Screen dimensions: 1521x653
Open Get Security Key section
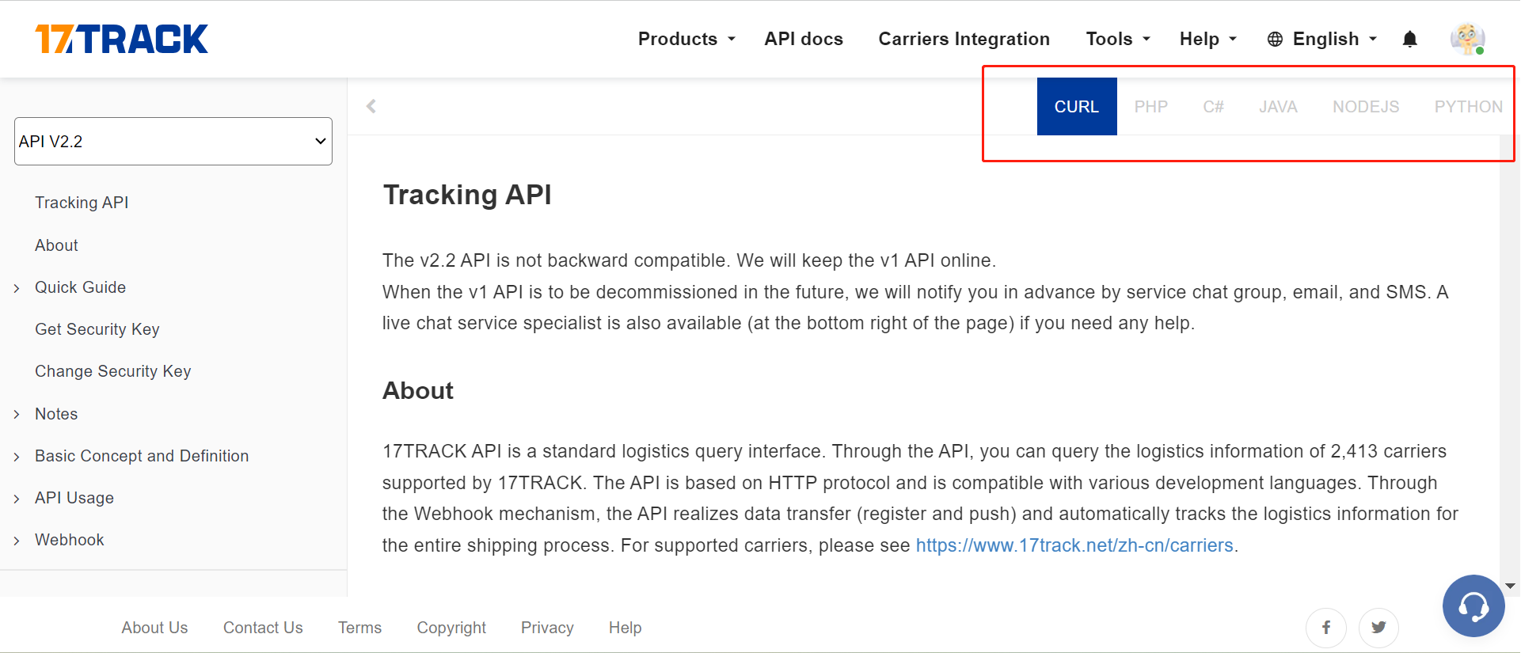(x=97, y=329)
